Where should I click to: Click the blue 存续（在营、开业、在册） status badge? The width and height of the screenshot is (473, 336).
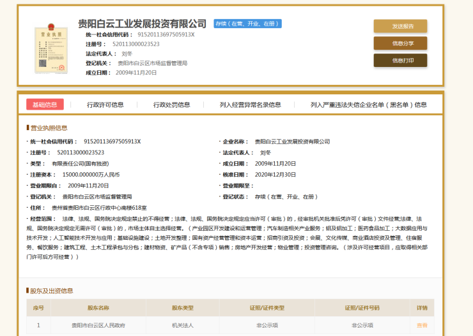point(247,24)
